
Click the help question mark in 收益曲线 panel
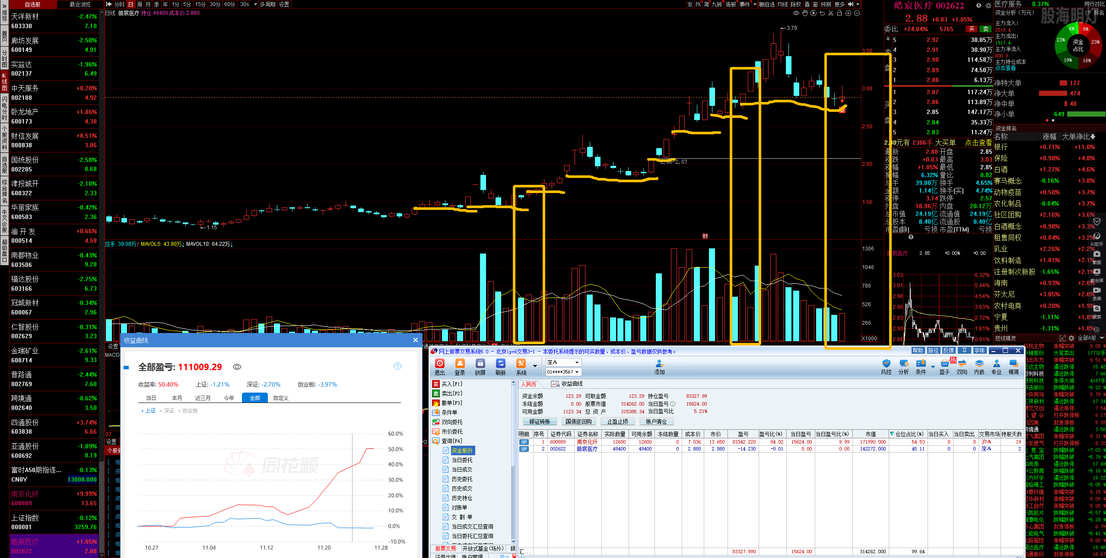398,366
